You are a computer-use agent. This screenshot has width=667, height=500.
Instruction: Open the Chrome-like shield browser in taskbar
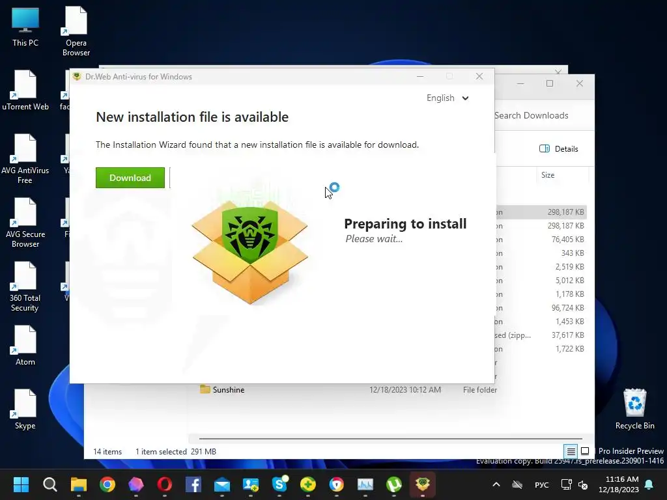[x=337, y=484]
